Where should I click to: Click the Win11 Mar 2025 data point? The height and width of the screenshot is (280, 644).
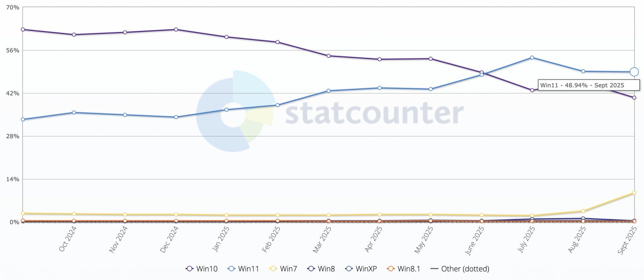[328, 91]
